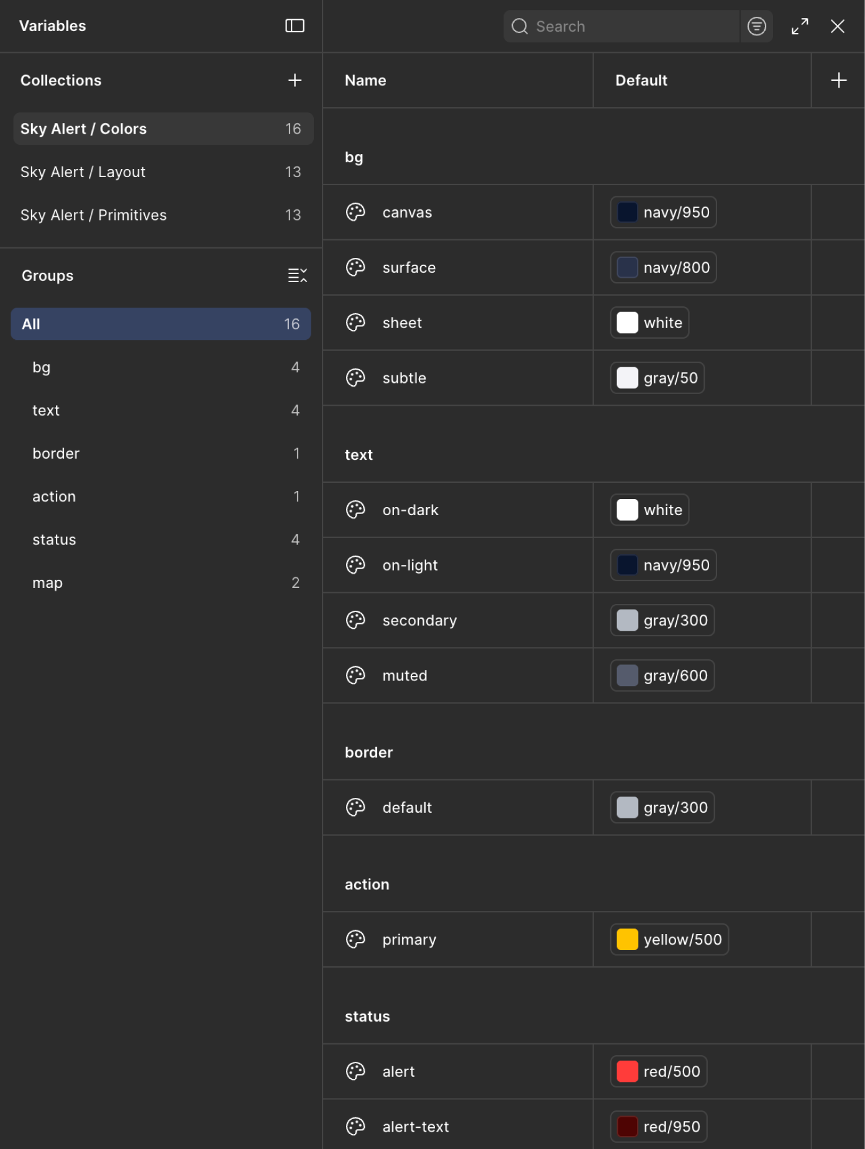Open alert-text red/950 color value
This screenshot has height=1149, width=865.
click(659, 1127)
